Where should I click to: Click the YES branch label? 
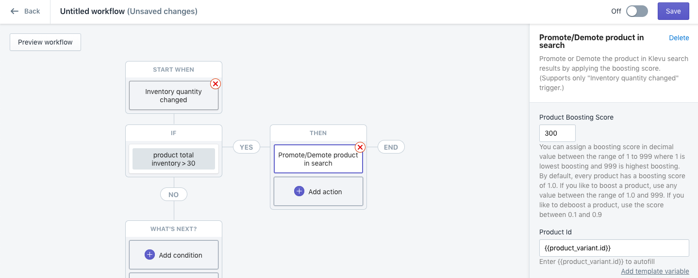pos(246,147)
